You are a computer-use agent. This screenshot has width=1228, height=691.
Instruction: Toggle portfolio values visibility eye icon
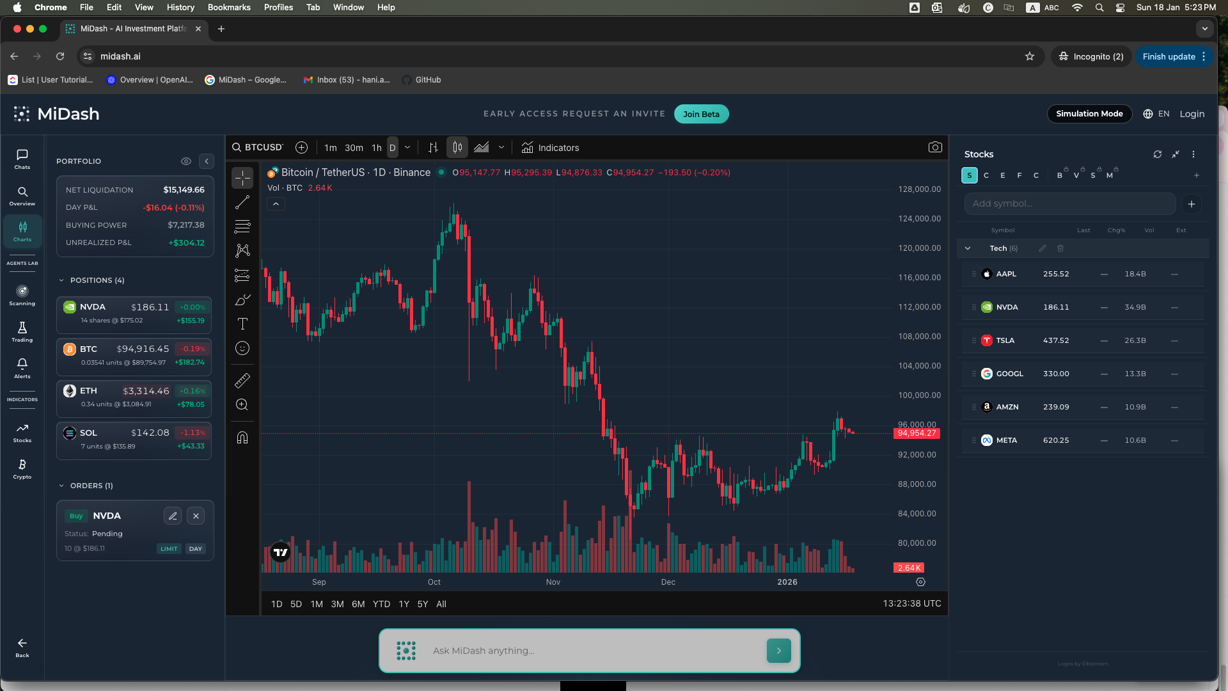click(x=186, y=161)
